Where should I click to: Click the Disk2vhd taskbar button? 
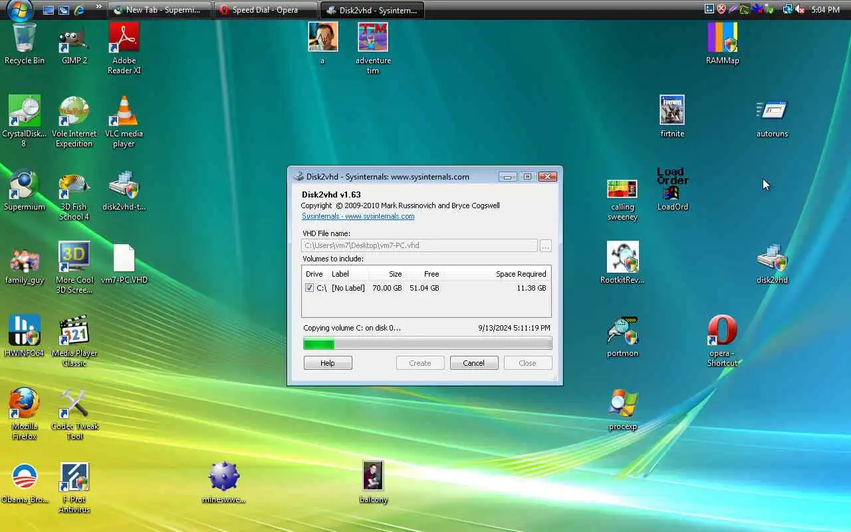pyautogui.click(x=372, y=10)
